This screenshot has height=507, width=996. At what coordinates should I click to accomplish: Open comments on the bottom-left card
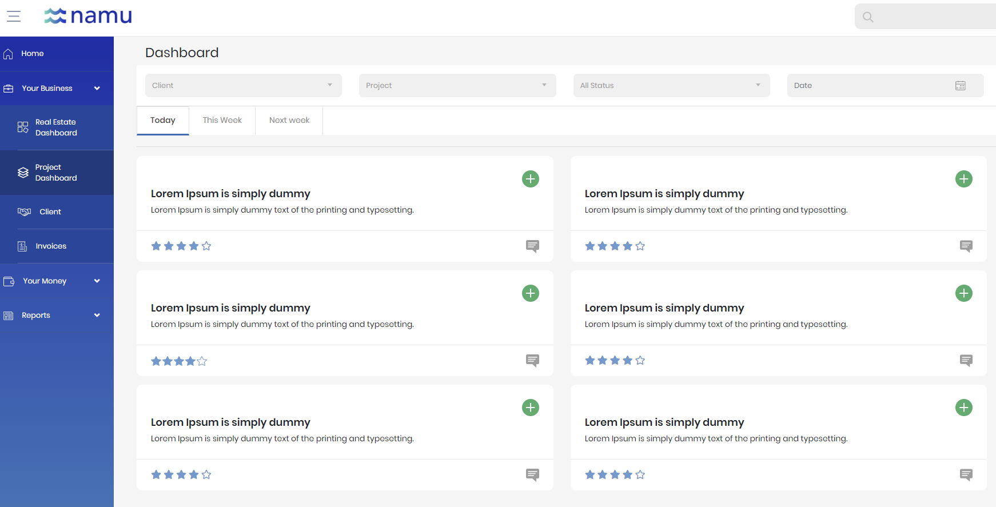(532, 475)
